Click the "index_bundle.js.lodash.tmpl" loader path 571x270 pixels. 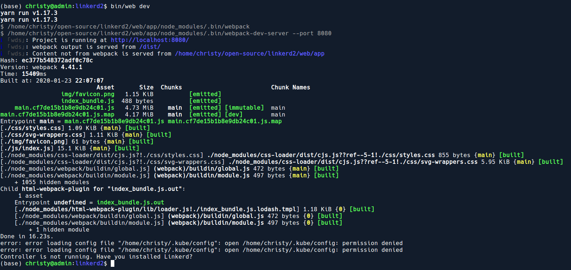pos(248,209)
